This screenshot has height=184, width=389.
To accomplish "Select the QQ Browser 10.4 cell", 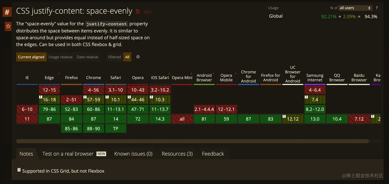I will coord(337,119).
